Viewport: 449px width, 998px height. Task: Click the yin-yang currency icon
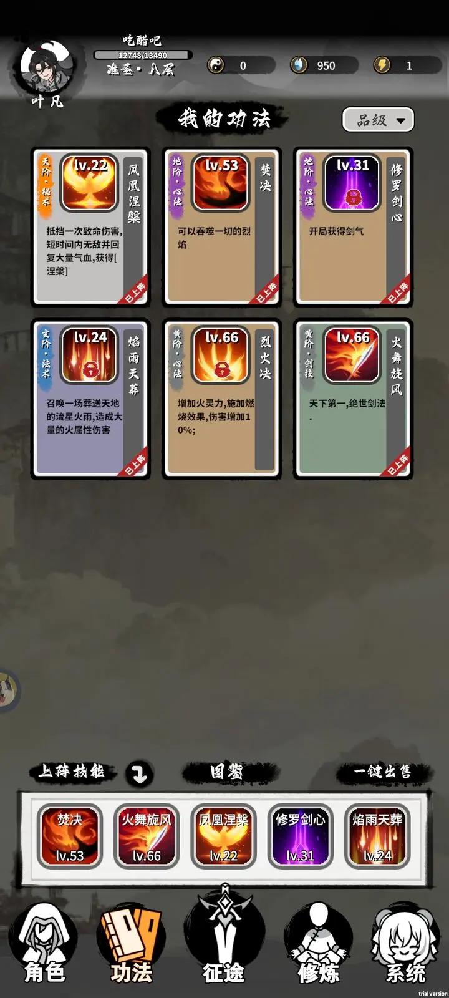[216, 65]
